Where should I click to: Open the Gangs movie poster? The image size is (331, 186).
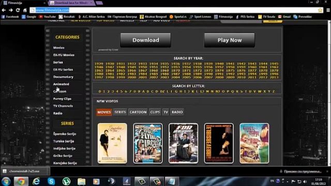coord(254,144)
